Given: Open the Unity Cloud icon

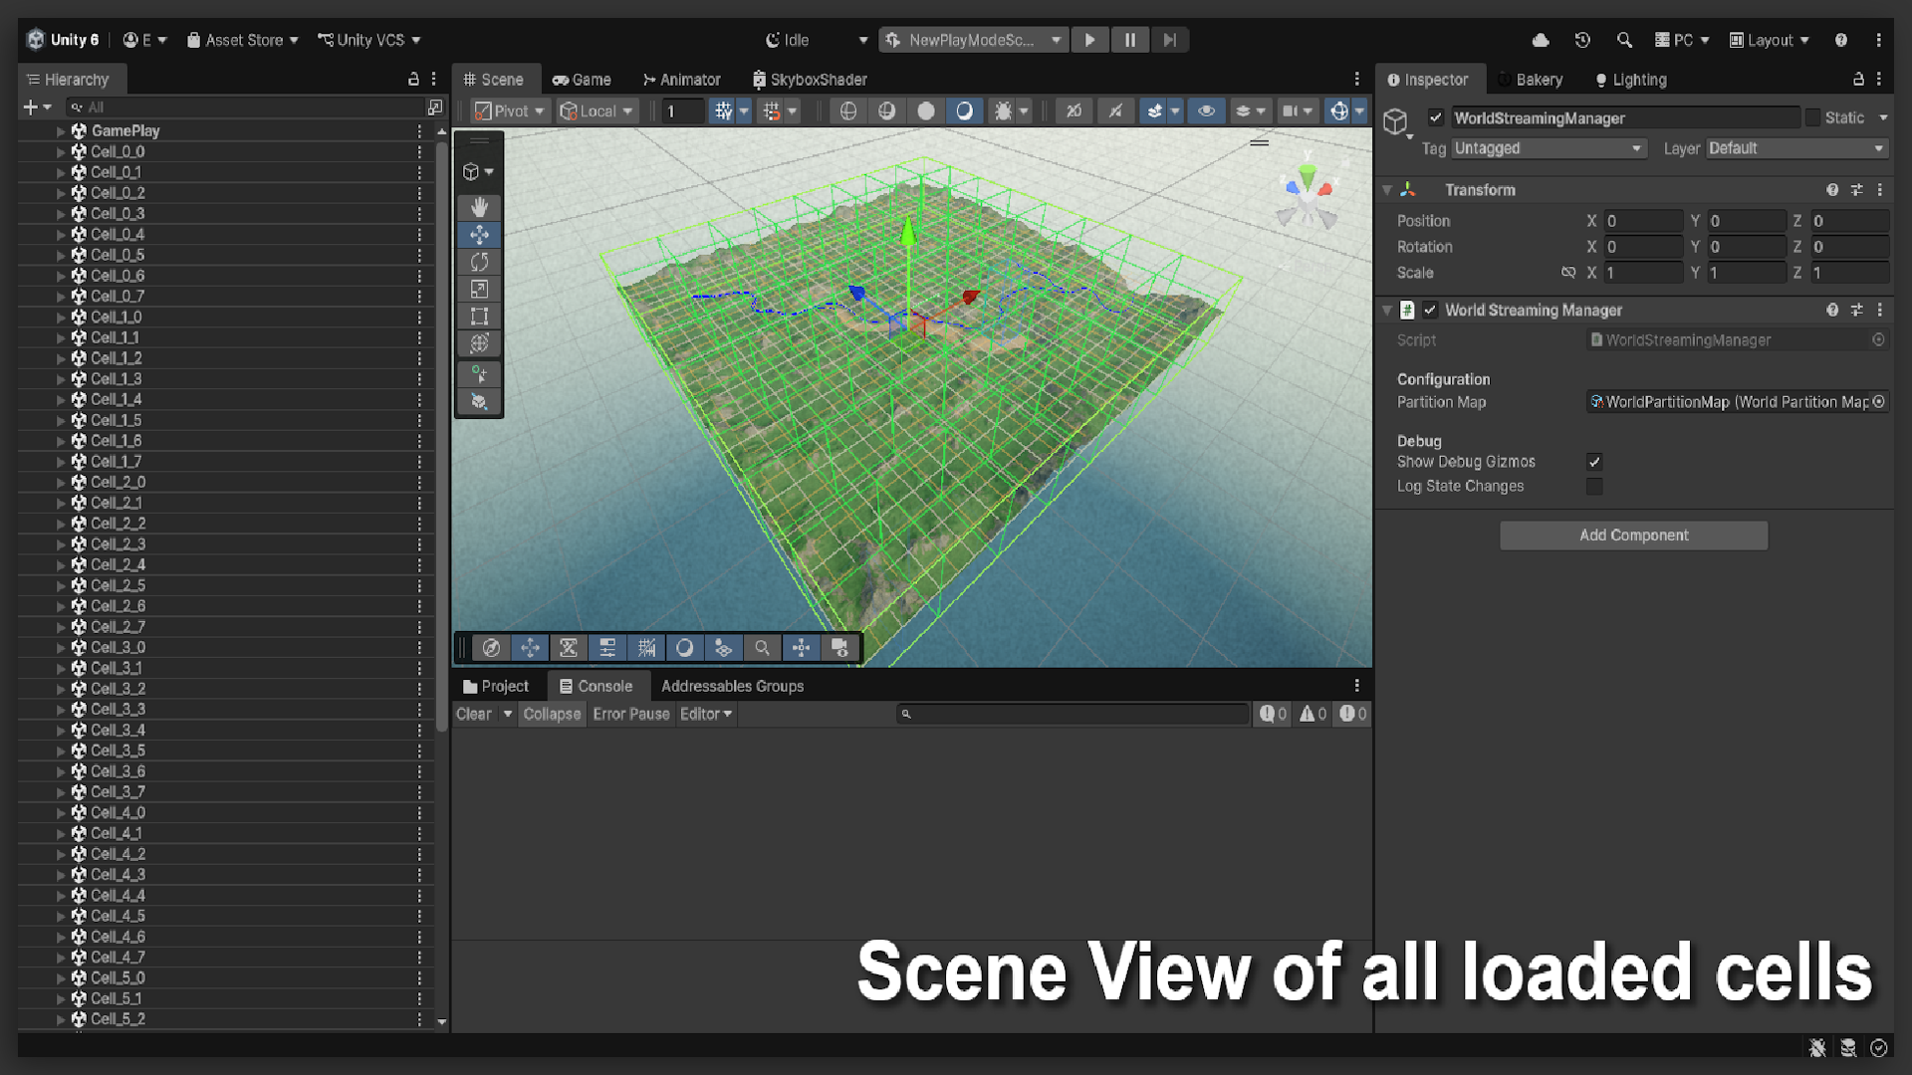Looking at the screenshot, I should [x=1541, y=40].
